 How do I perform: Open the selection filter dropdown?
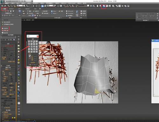(20, 5)
